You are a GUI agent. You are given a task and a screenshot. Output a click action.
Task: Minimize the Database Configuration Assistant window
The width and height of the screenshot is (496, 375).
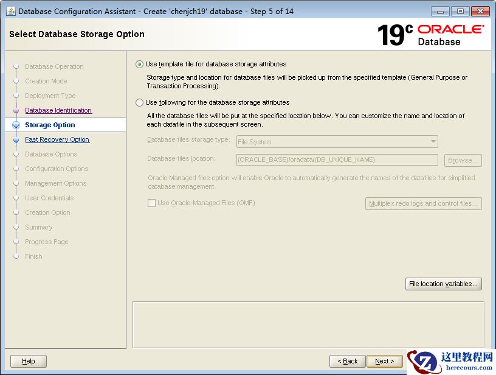[440, 12]
